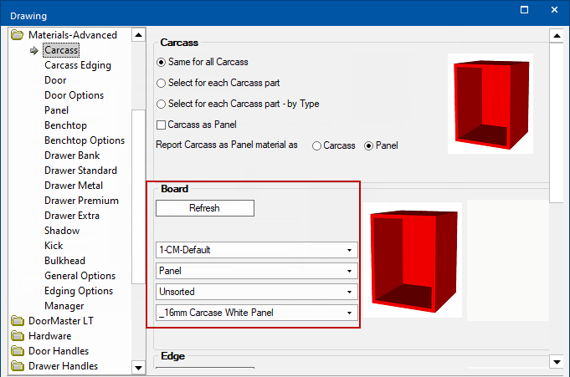Go to the Benchtop Options page
The image size is (570, 377).
(x=85, y=140)
